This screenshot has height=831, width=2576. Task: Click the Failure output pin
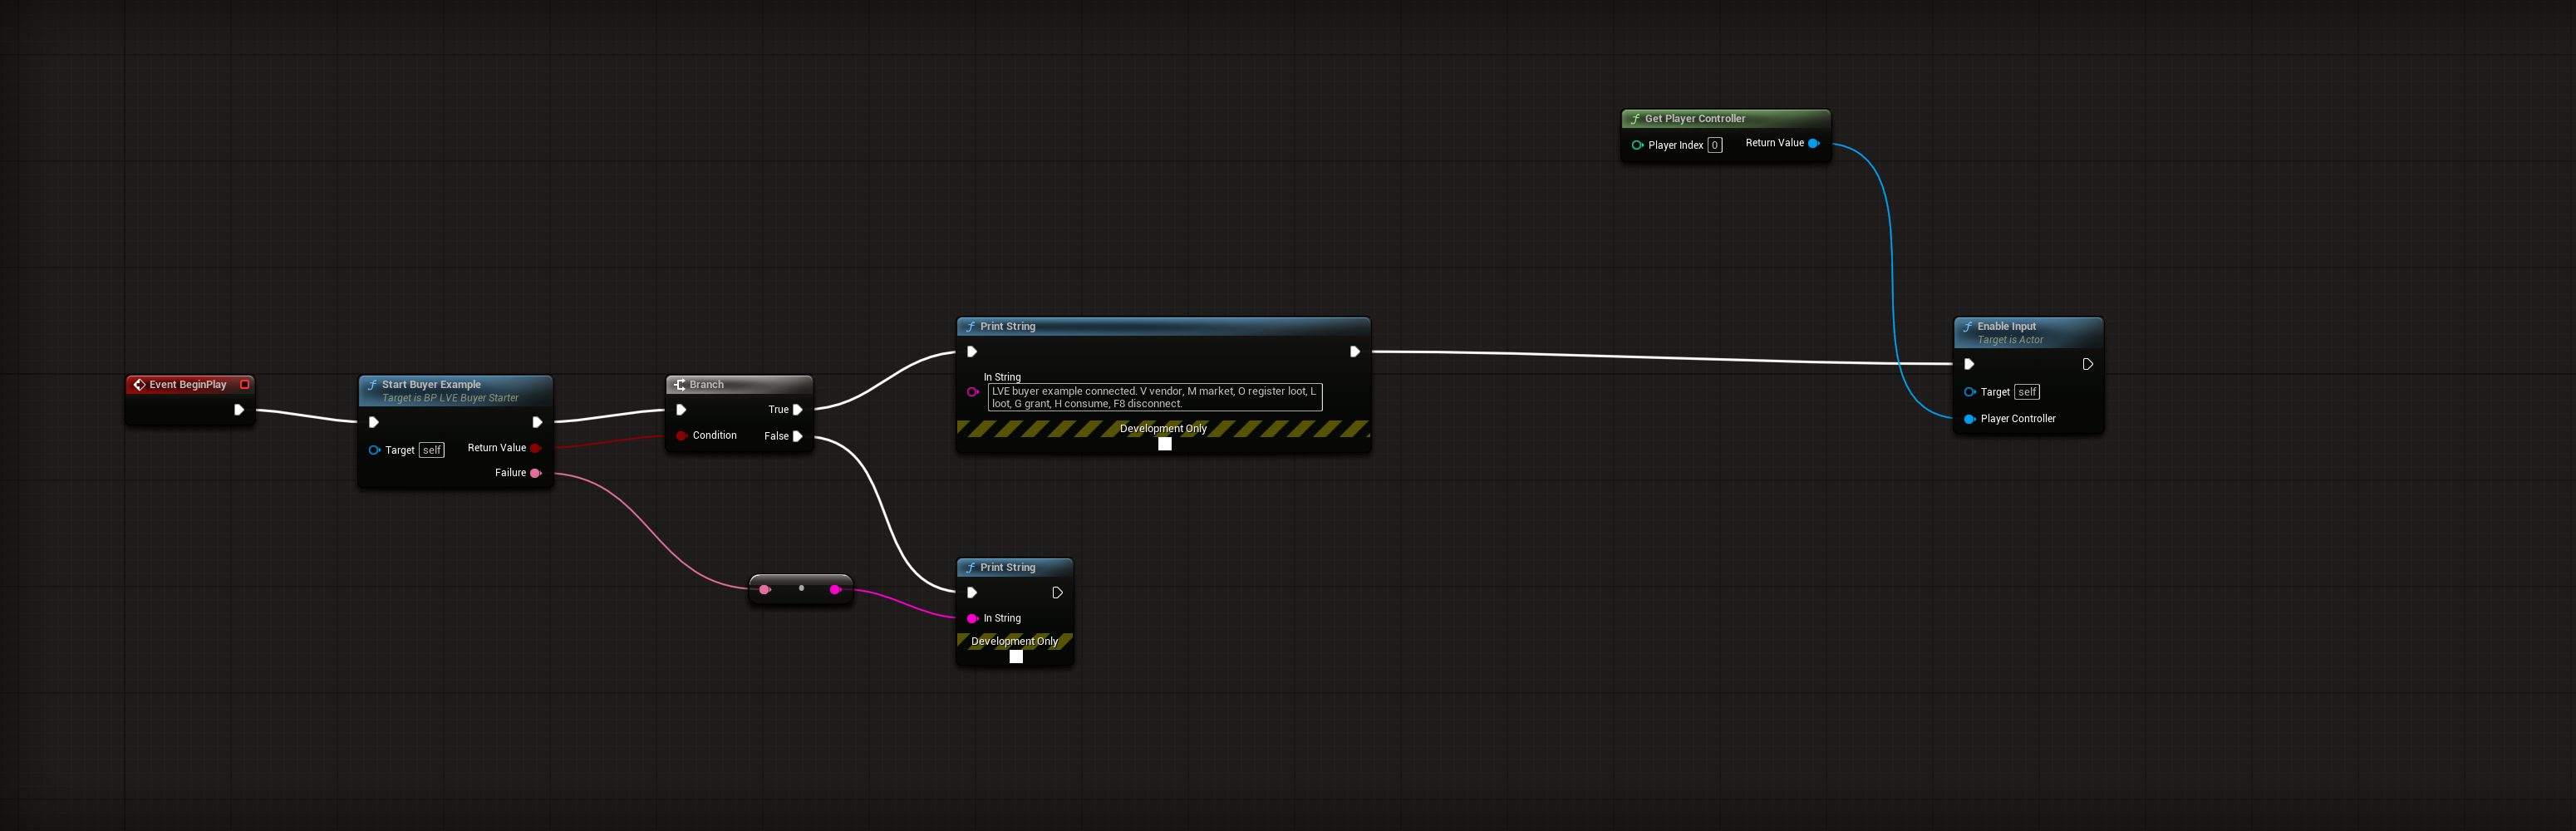(536, 473)
